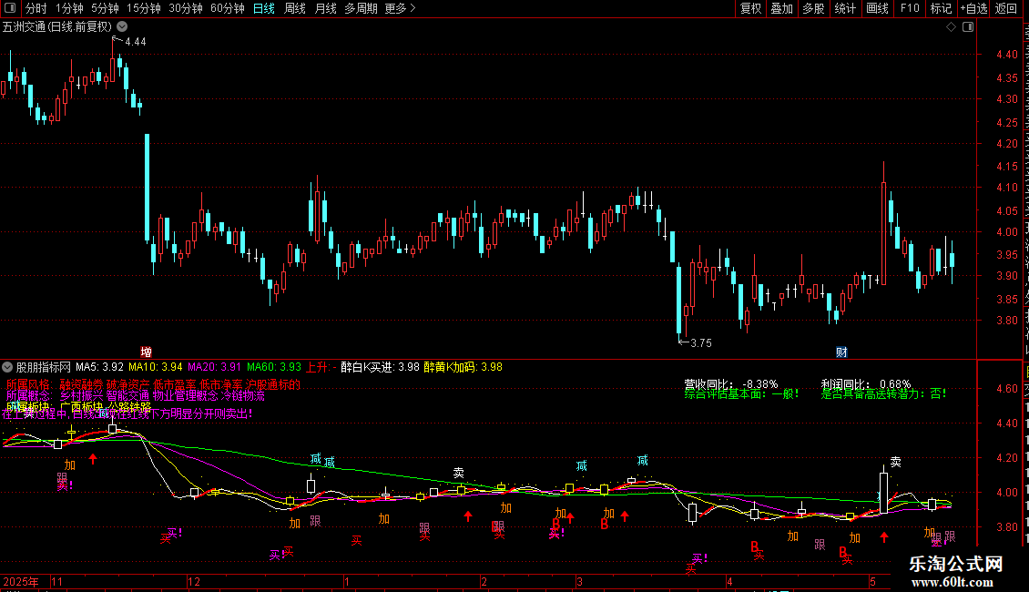Open the 复权 adjustment option

click(x=750, y=8)
